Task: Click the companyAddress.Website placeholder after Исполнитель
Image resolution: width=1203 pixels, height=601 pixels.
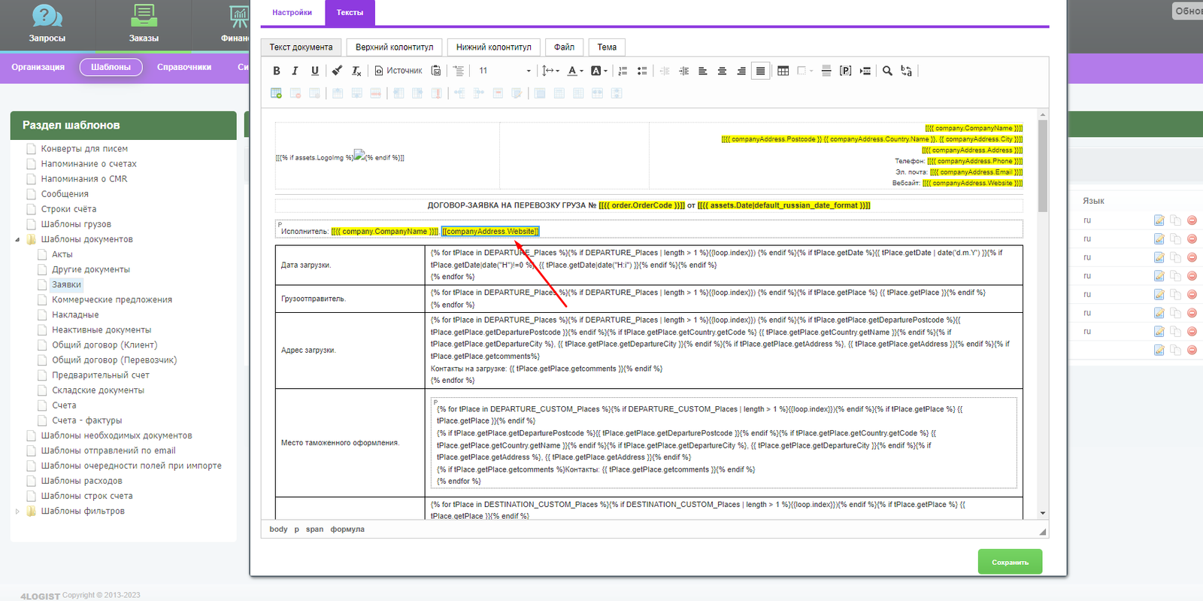Action: click(x=490, y=232)
